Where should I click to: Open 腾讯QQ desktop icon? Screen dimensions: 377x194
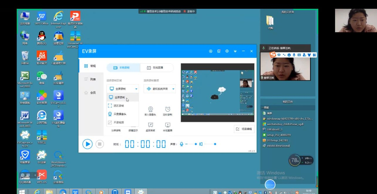coord(42,38)
